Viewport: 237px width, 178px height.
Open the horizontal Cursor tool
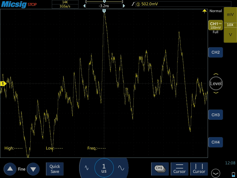pos(179,169)
